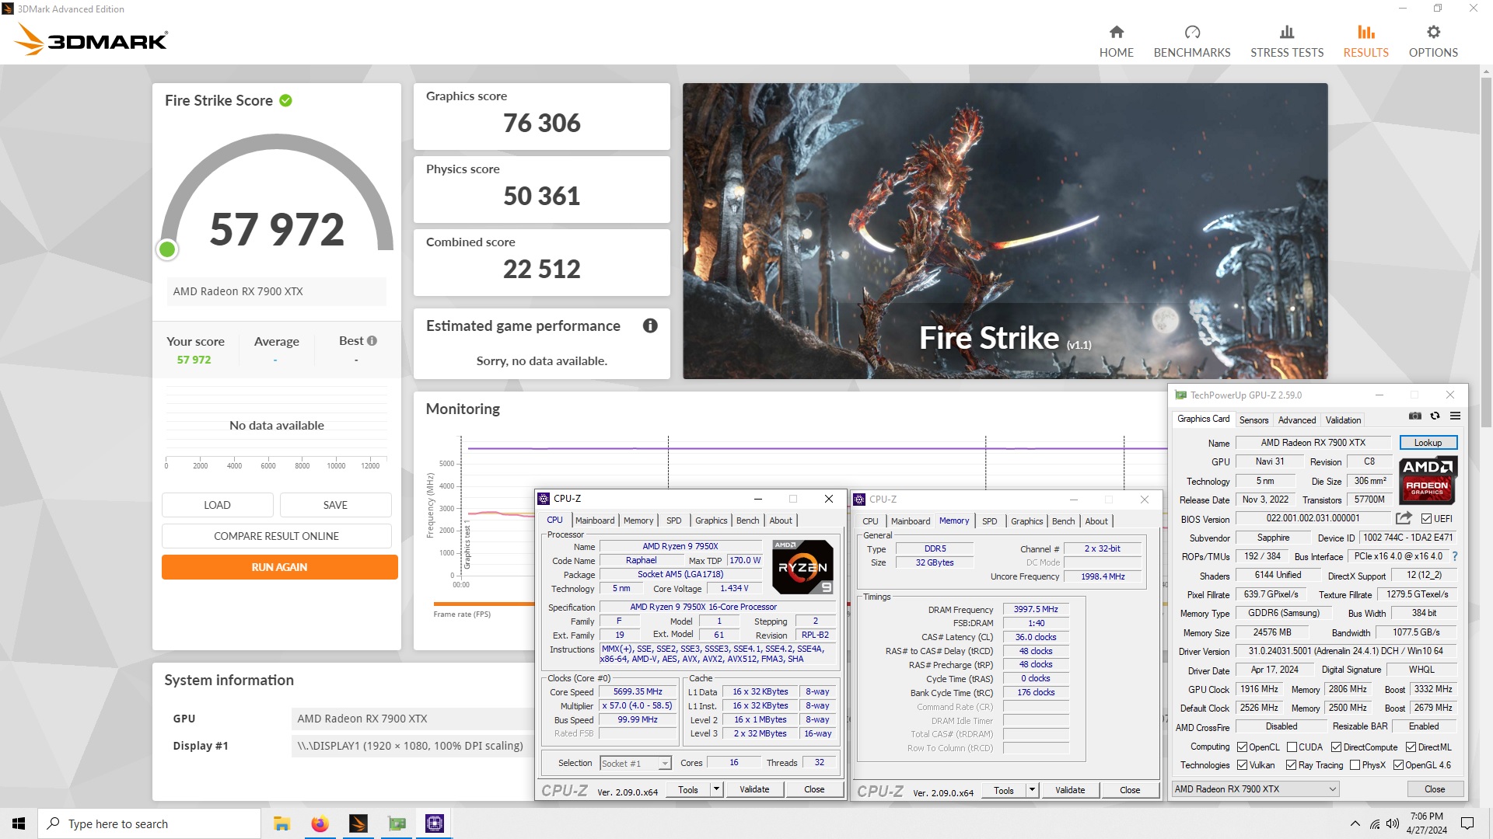
Task: Expand the GPU selection dropdown in GPU-Z
Action: pyautogui.click(x=1332, y=789)
